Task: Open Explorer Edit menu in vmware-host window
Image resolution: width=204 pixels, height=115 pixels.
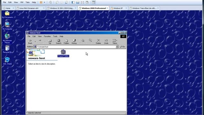Action: (34, 36)
